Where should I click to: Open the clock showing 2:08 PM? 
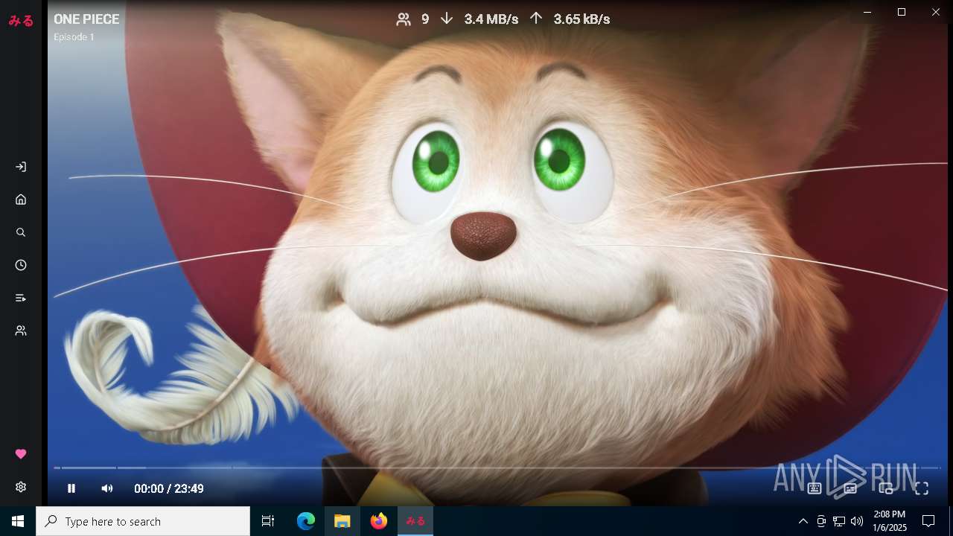[890, 521]
